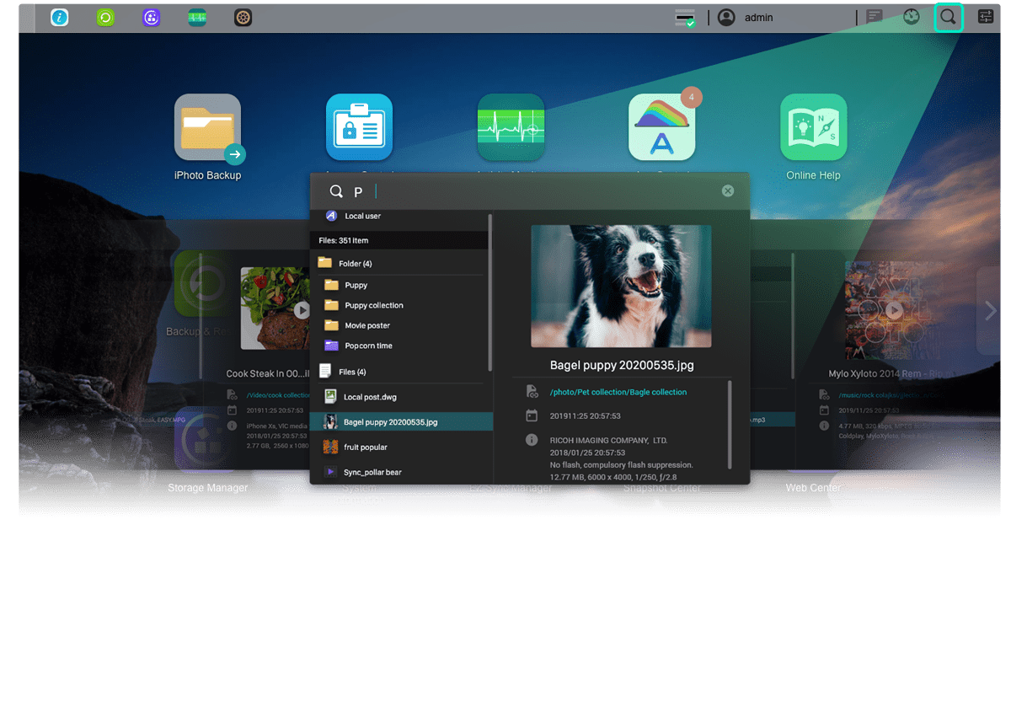
Task: Select Bagel puppy 20200535.jpg in results
Action: [x=401, y=421]
